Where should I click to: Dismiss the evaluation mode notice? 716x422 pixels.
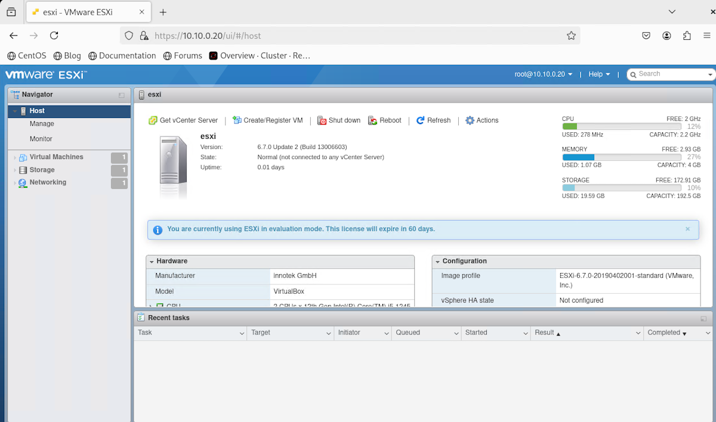tap(687, 229)
